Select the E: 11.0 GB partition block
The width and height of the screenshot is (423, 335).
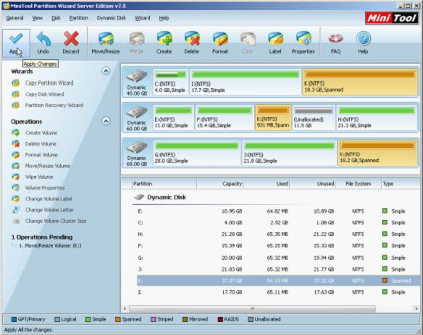pos(173,118)
